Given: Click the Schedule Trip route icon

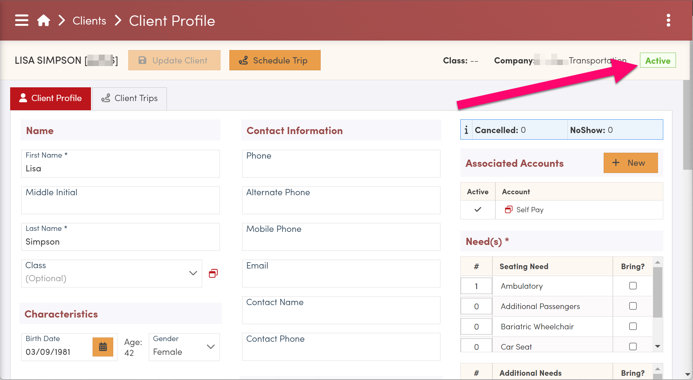Looking at the screenshot, I should [243, 60].
